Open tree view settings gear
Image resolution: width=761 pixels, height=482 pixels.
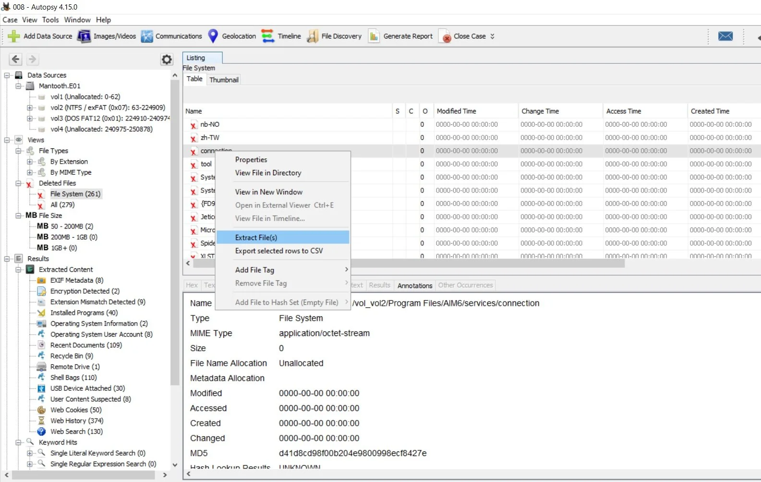[167, 60]
